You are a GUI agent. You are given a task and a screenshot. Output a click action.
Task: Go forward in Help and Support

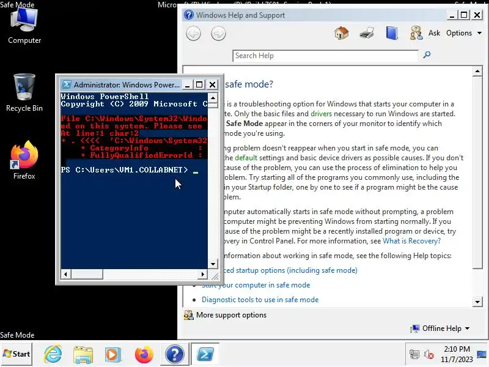tap(218, 34)
